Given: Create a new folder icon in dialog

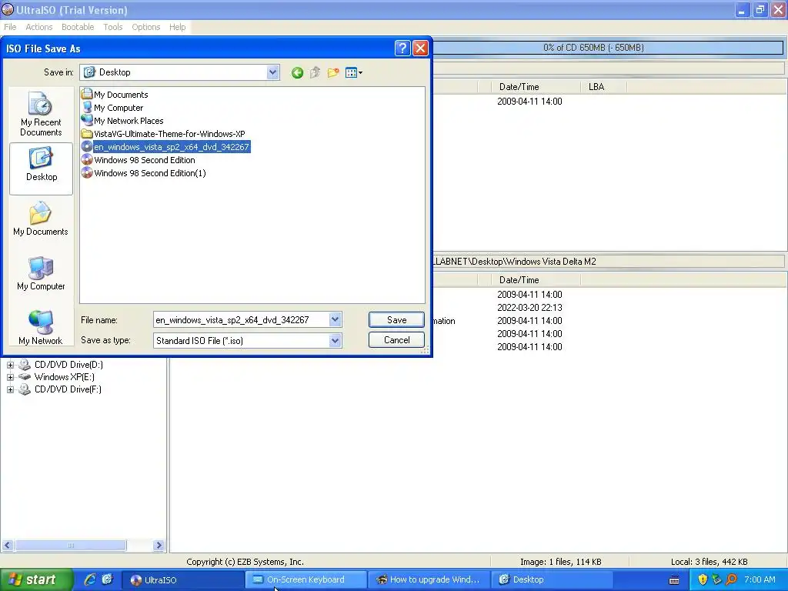Looking at the screenshot, I should [332, 73].
